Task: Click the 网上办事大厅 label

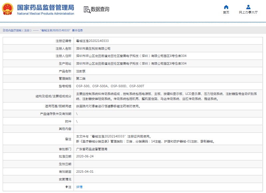Action: click(x=248, y=12)
